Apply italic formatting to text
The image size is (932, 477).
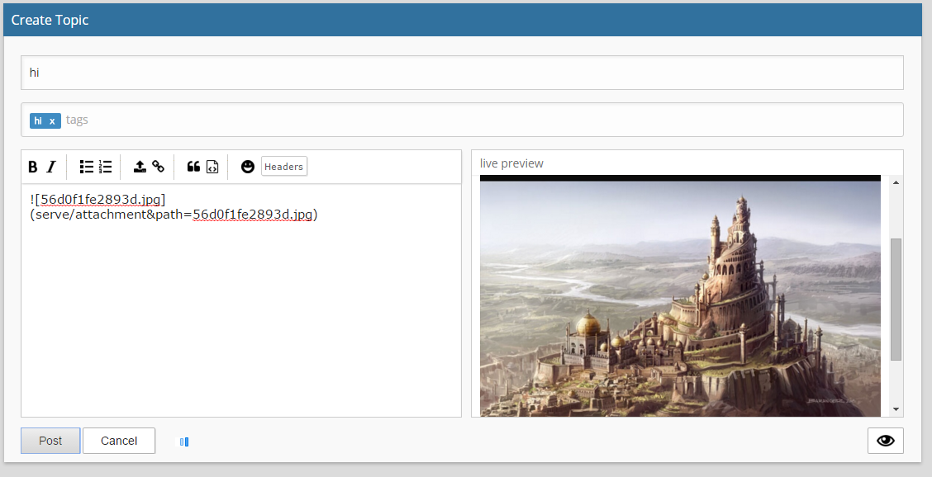52,167
